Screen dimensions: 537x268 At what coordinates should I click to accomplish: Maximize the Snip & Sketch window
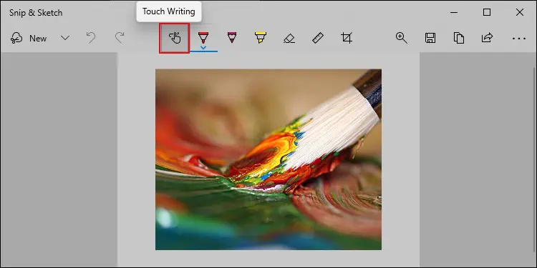487,13
